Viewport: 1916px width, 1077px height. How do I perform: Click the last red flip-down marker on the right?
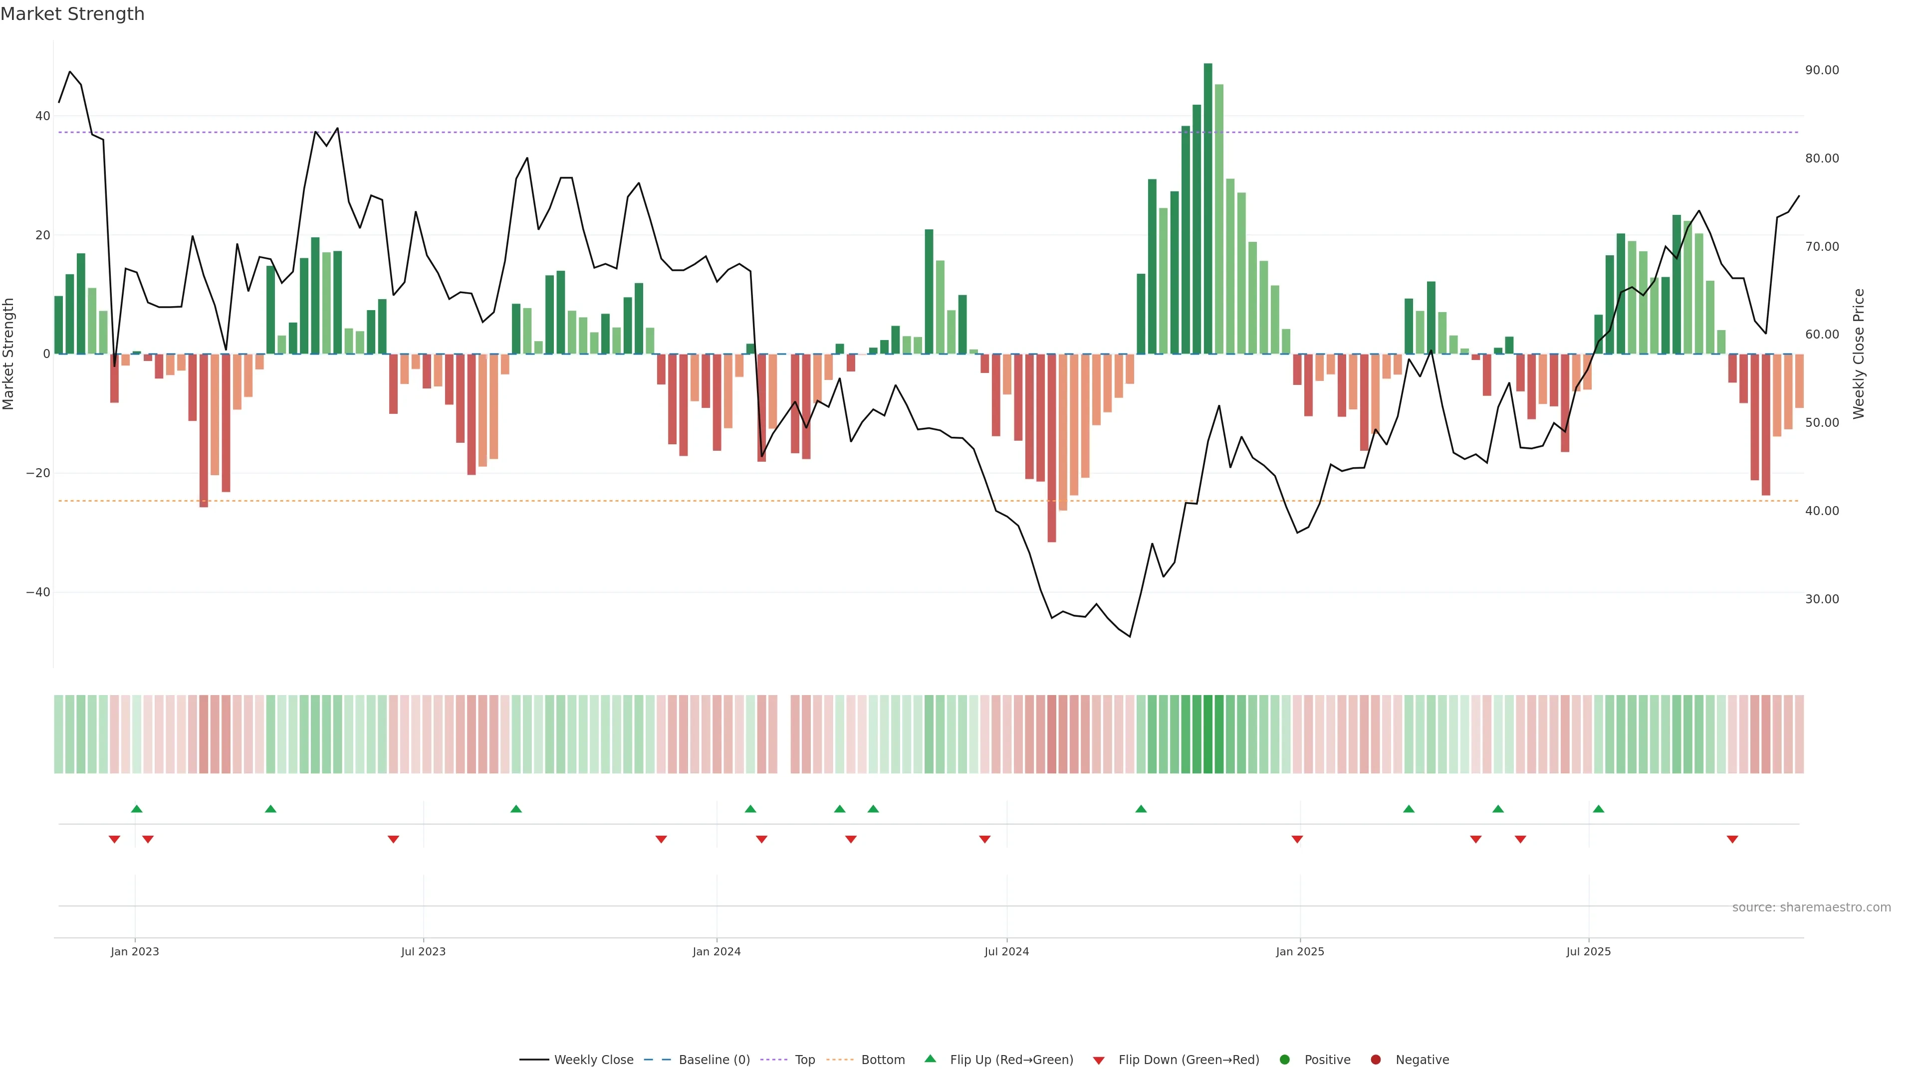[x=1732, y=839]
